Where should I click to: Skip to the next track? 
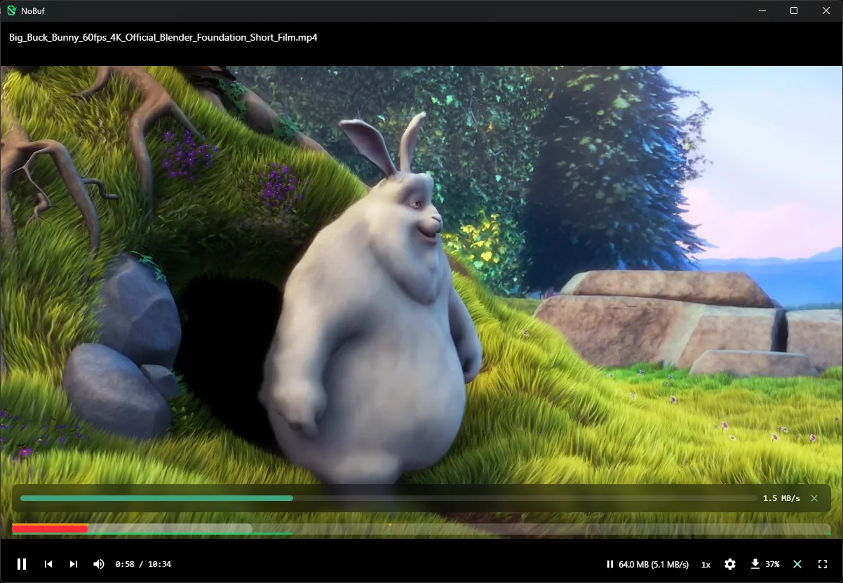pos(74,564)
